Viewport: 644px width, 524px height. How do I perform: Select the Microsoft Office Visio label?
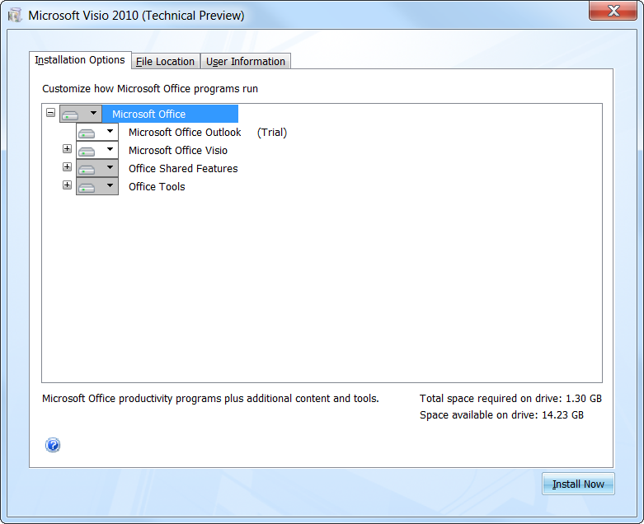click(178, 151)
